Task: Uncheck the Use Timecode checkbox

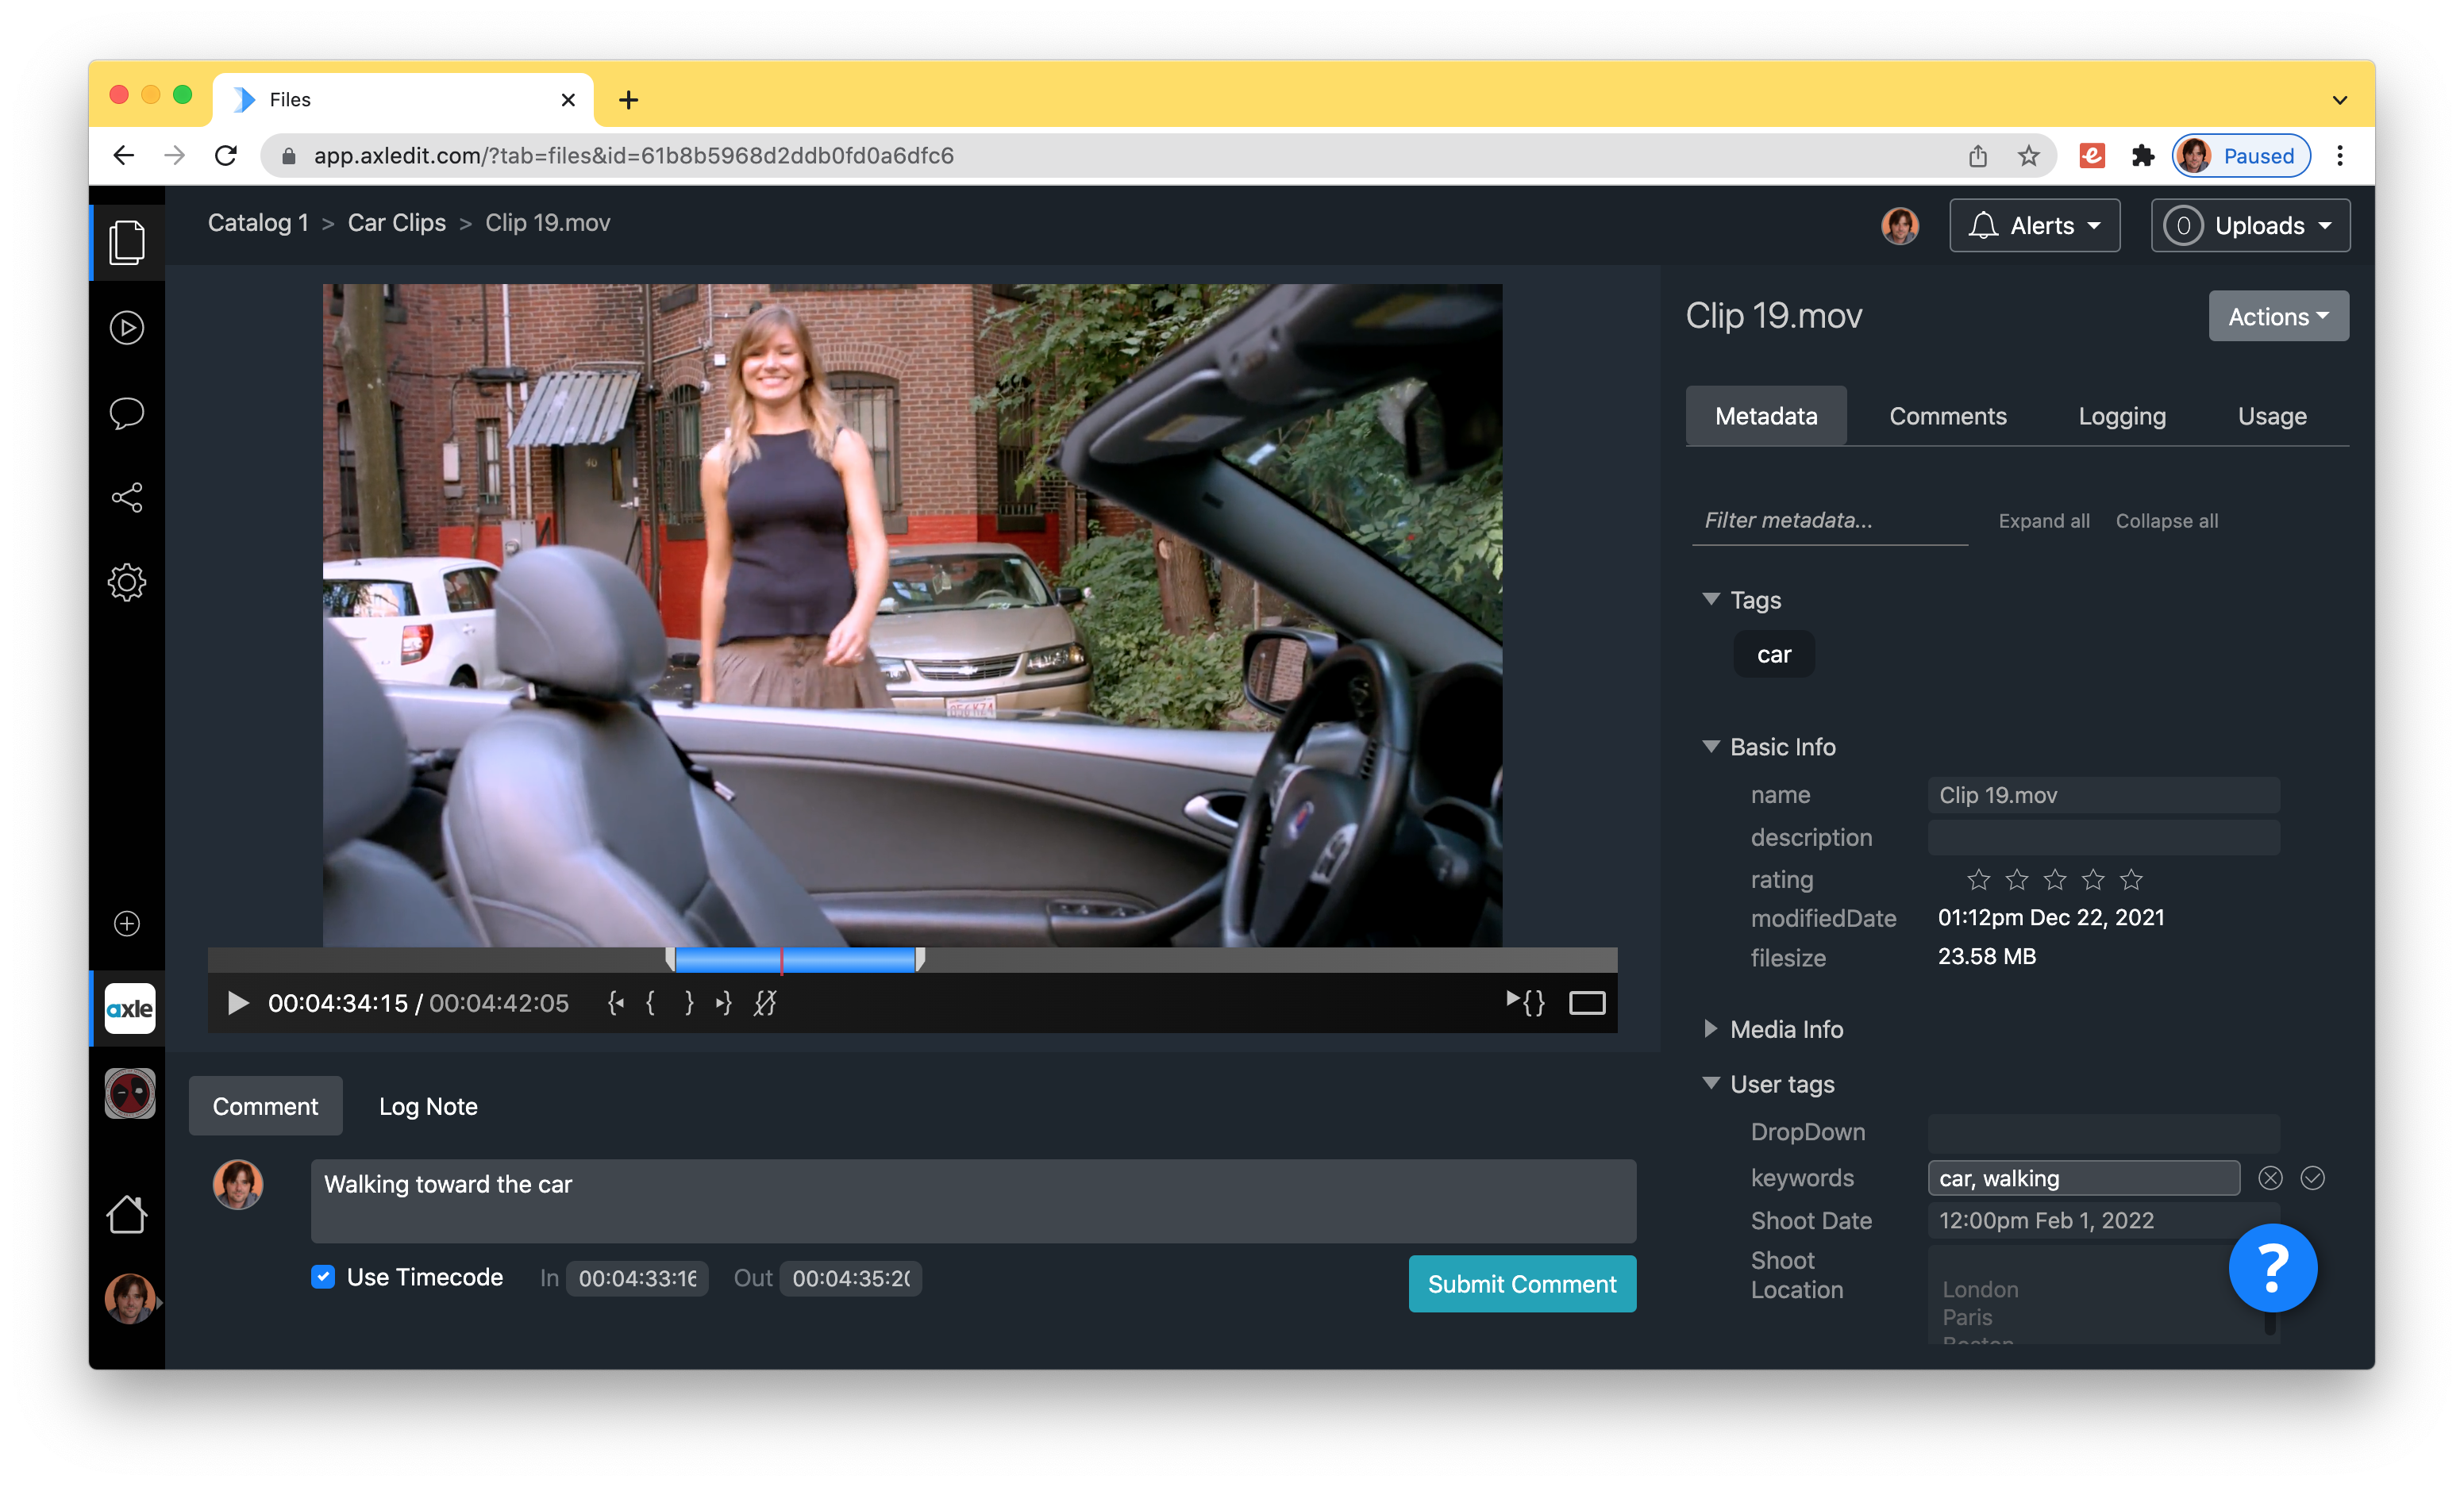Action: (323, 1278)
